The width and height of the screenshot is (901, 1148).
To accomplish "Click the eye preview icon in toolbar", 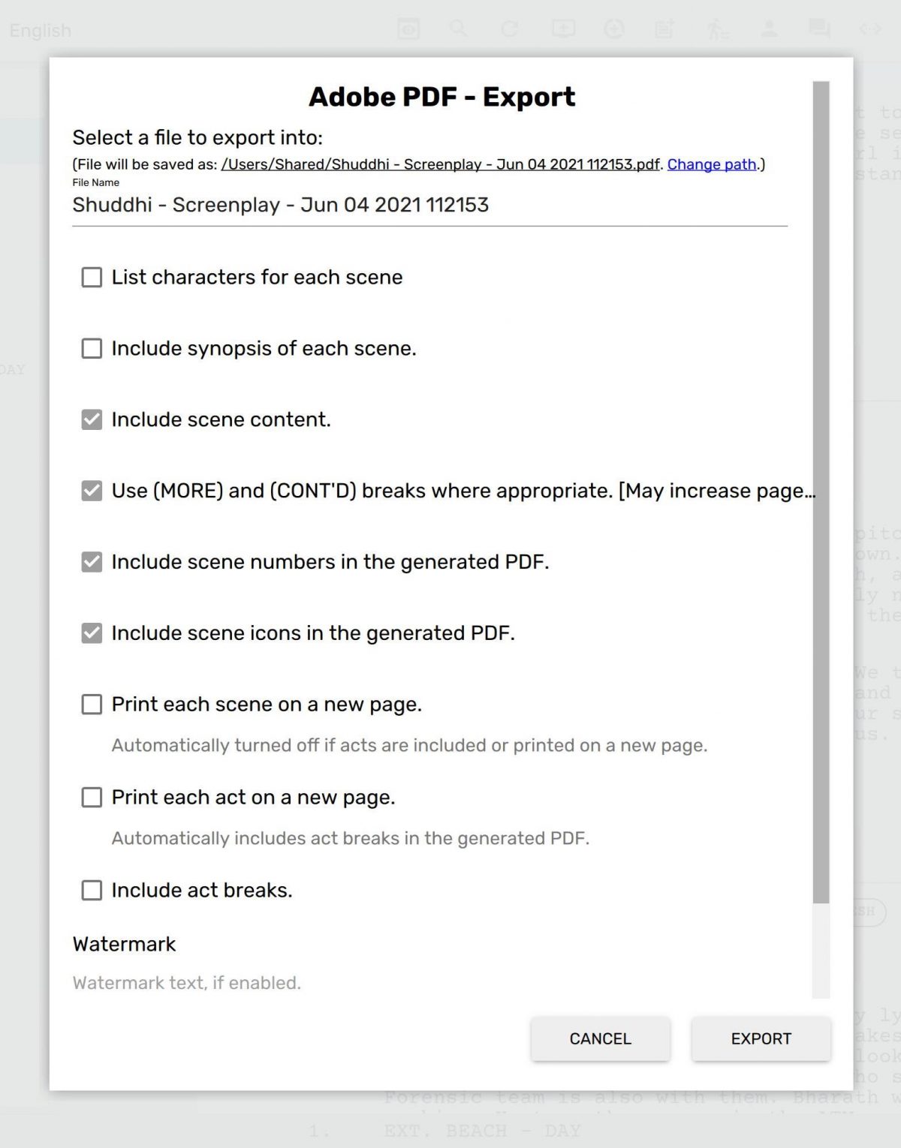I will [408, 29].
